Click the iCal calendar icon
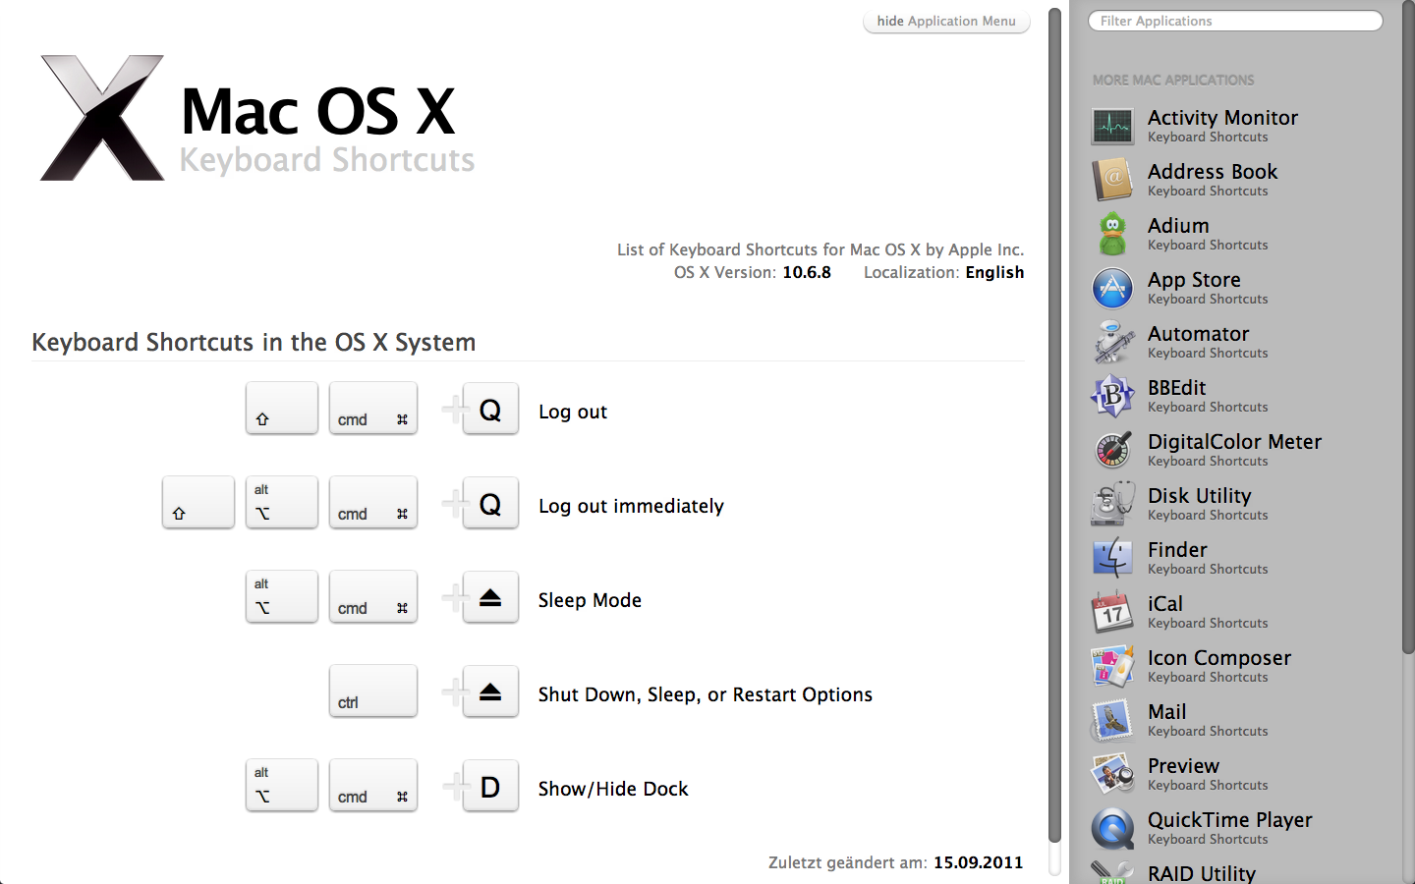 point(1112,612)
